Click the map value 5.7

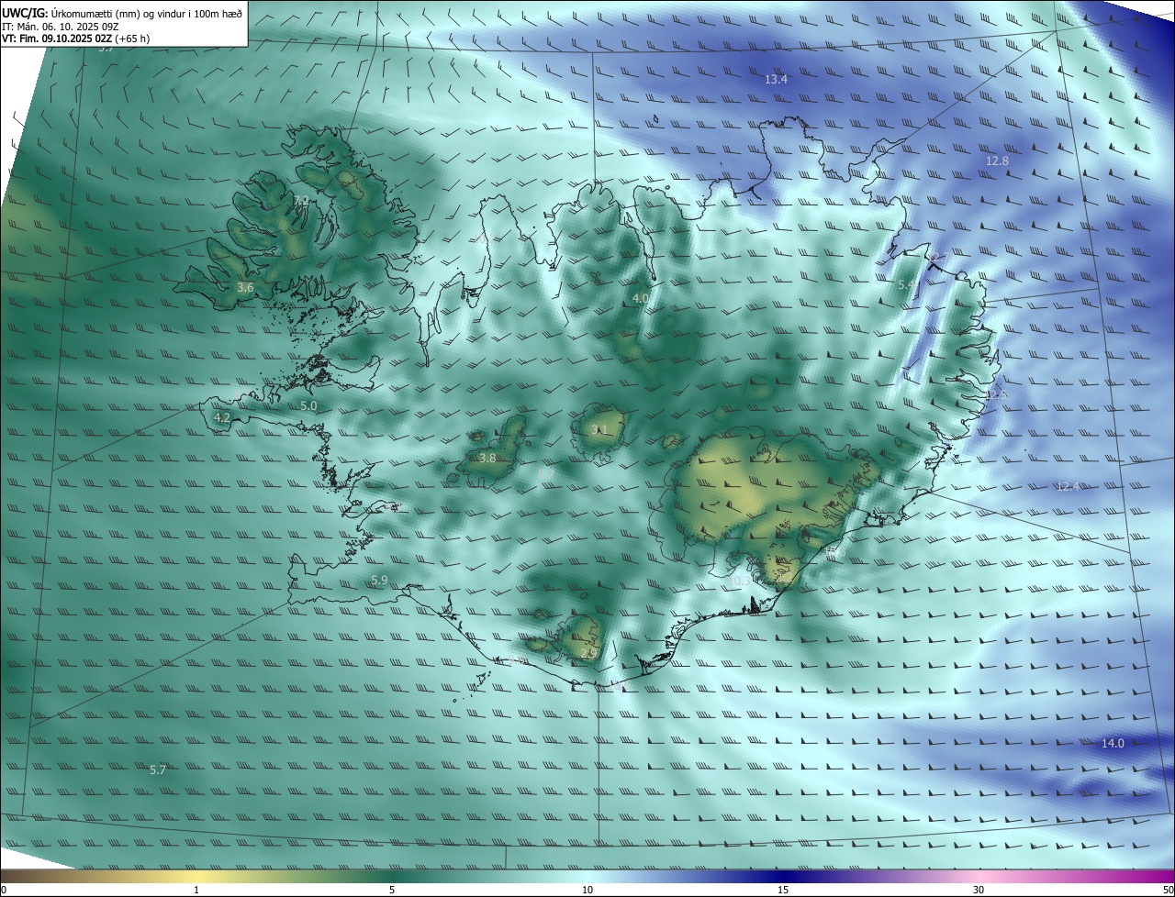coord(158,770)
